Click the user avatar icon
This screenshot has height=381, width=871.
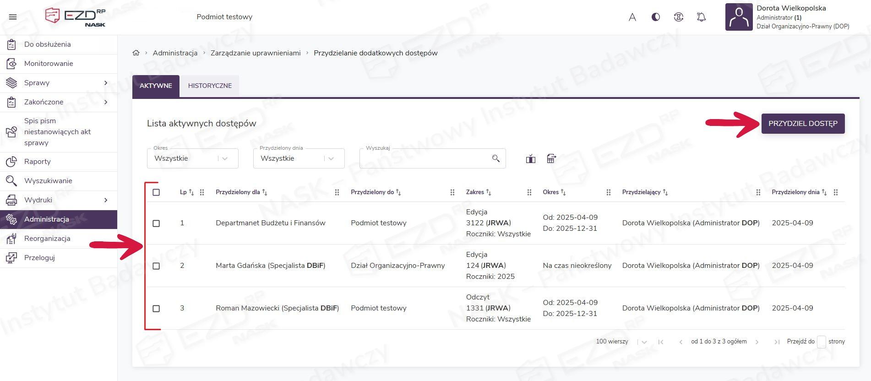(x=739, y=17)
